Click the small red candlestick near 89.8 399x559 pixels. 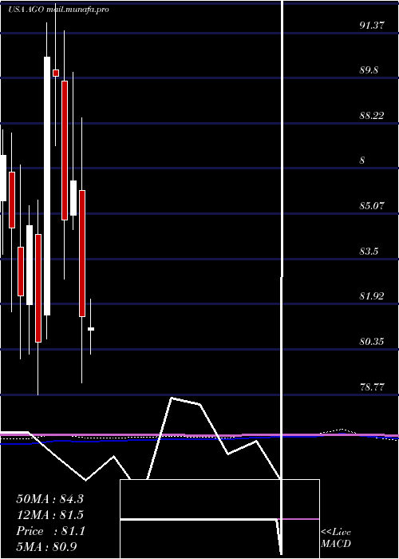[x=56, y=73]
